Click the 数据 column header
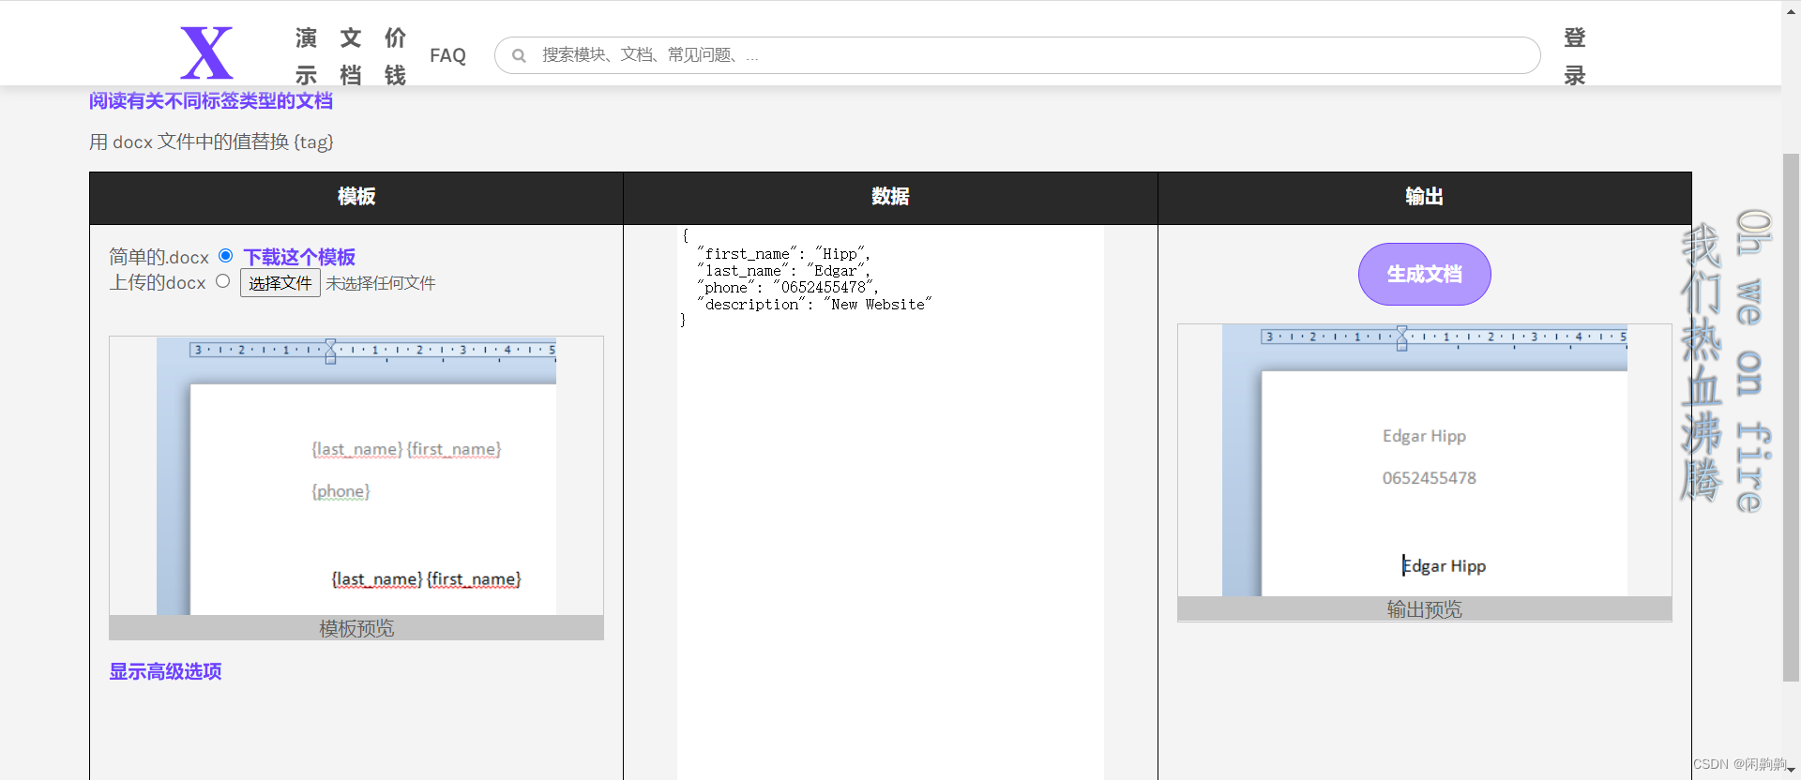The height and width of the screenshot is (780, 1801). (890, 197)
